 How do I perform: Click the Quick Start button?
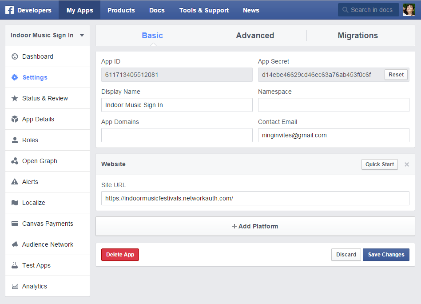380,164
